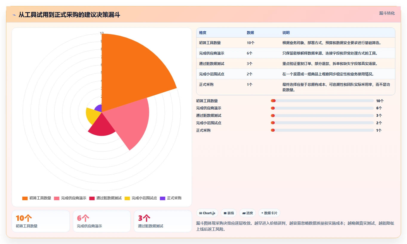Click the summary paragraph starting 漏斗图体现
Screen dimensions: 407x244
[295, 226]
